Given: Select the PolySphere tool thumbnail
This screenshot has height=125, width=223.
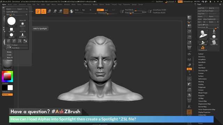Looking at the screenshot, I should [214, 37].
